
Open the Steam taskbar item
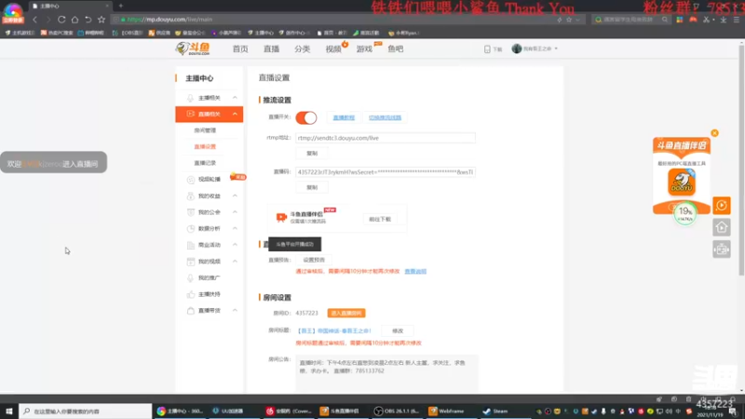pos(495,411)
